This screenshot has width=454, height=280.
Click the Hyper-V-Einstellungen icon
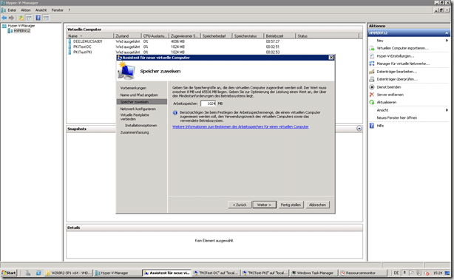[372, 56]
